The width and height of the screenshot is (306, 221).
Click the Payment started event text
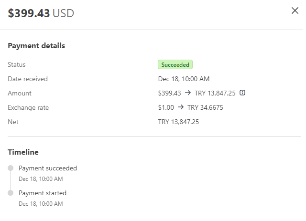click(x=43, y=193)
